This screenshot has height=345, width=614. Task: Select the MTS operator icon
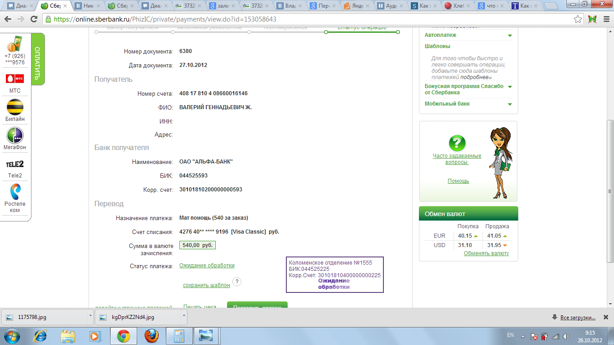(15, 79)
